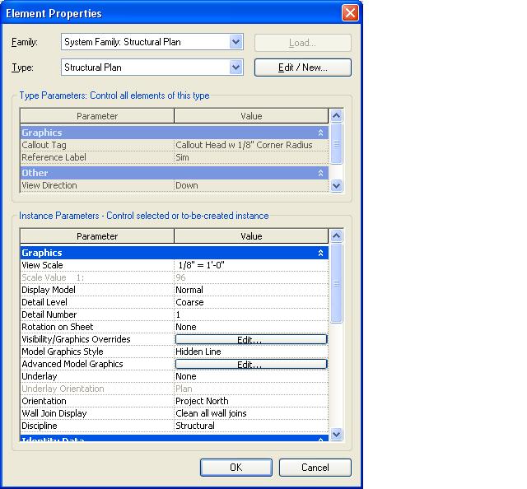Viewport: 527px width, 489px height.
Task: Click the Display Model value Normal
Action: click(251, 290)
